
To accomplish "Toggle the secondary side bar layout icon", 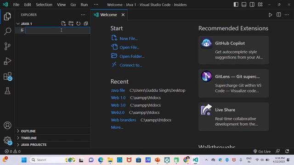I will click(252, 5).
